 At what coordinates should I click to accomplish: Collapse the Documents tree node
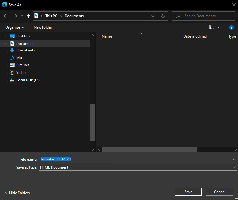point(5,43)
